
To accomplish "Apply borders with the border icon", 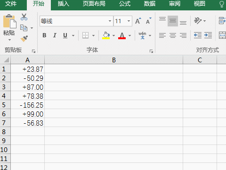I will point(86,35).
